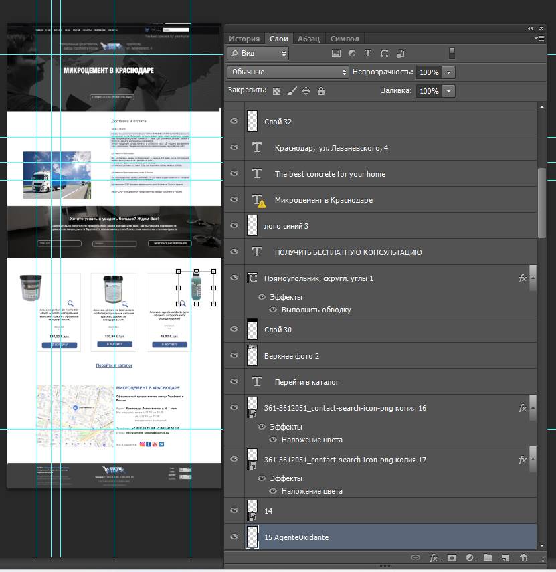Click the lock all padlock icon
556x572 pixels.
click(x=321, y=91)
